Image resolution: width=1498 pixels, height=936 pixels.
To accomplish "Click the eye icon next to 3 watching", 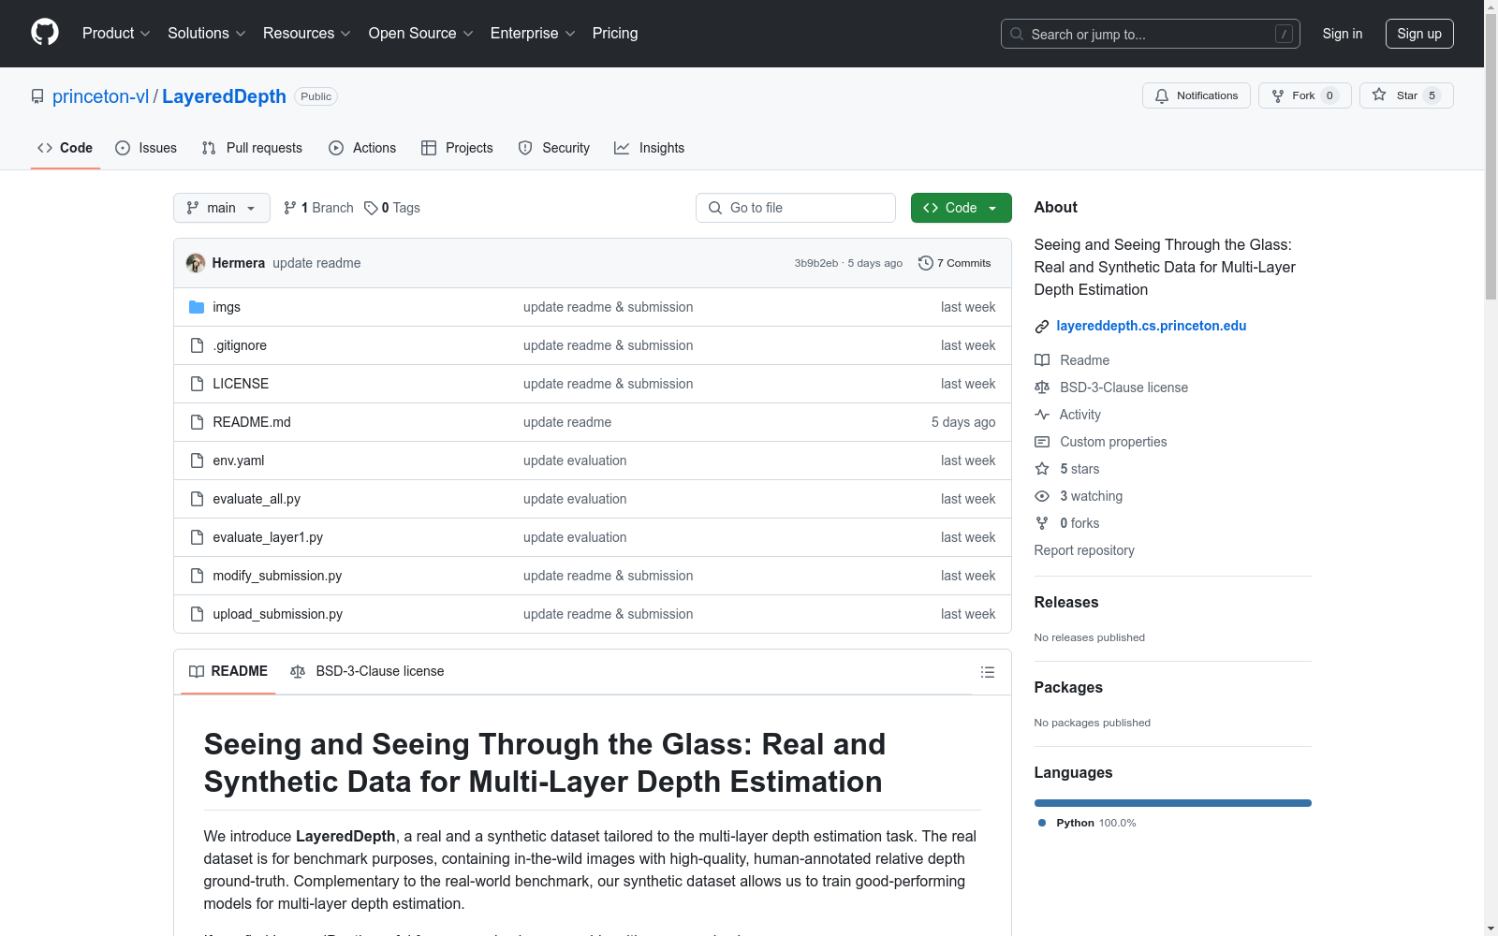I will click(x=1042, y=496).
